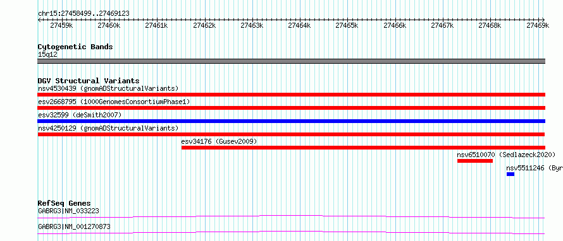
Task: Click the esv34176 Gusev2009 red bar
Action: coord(363,148)
